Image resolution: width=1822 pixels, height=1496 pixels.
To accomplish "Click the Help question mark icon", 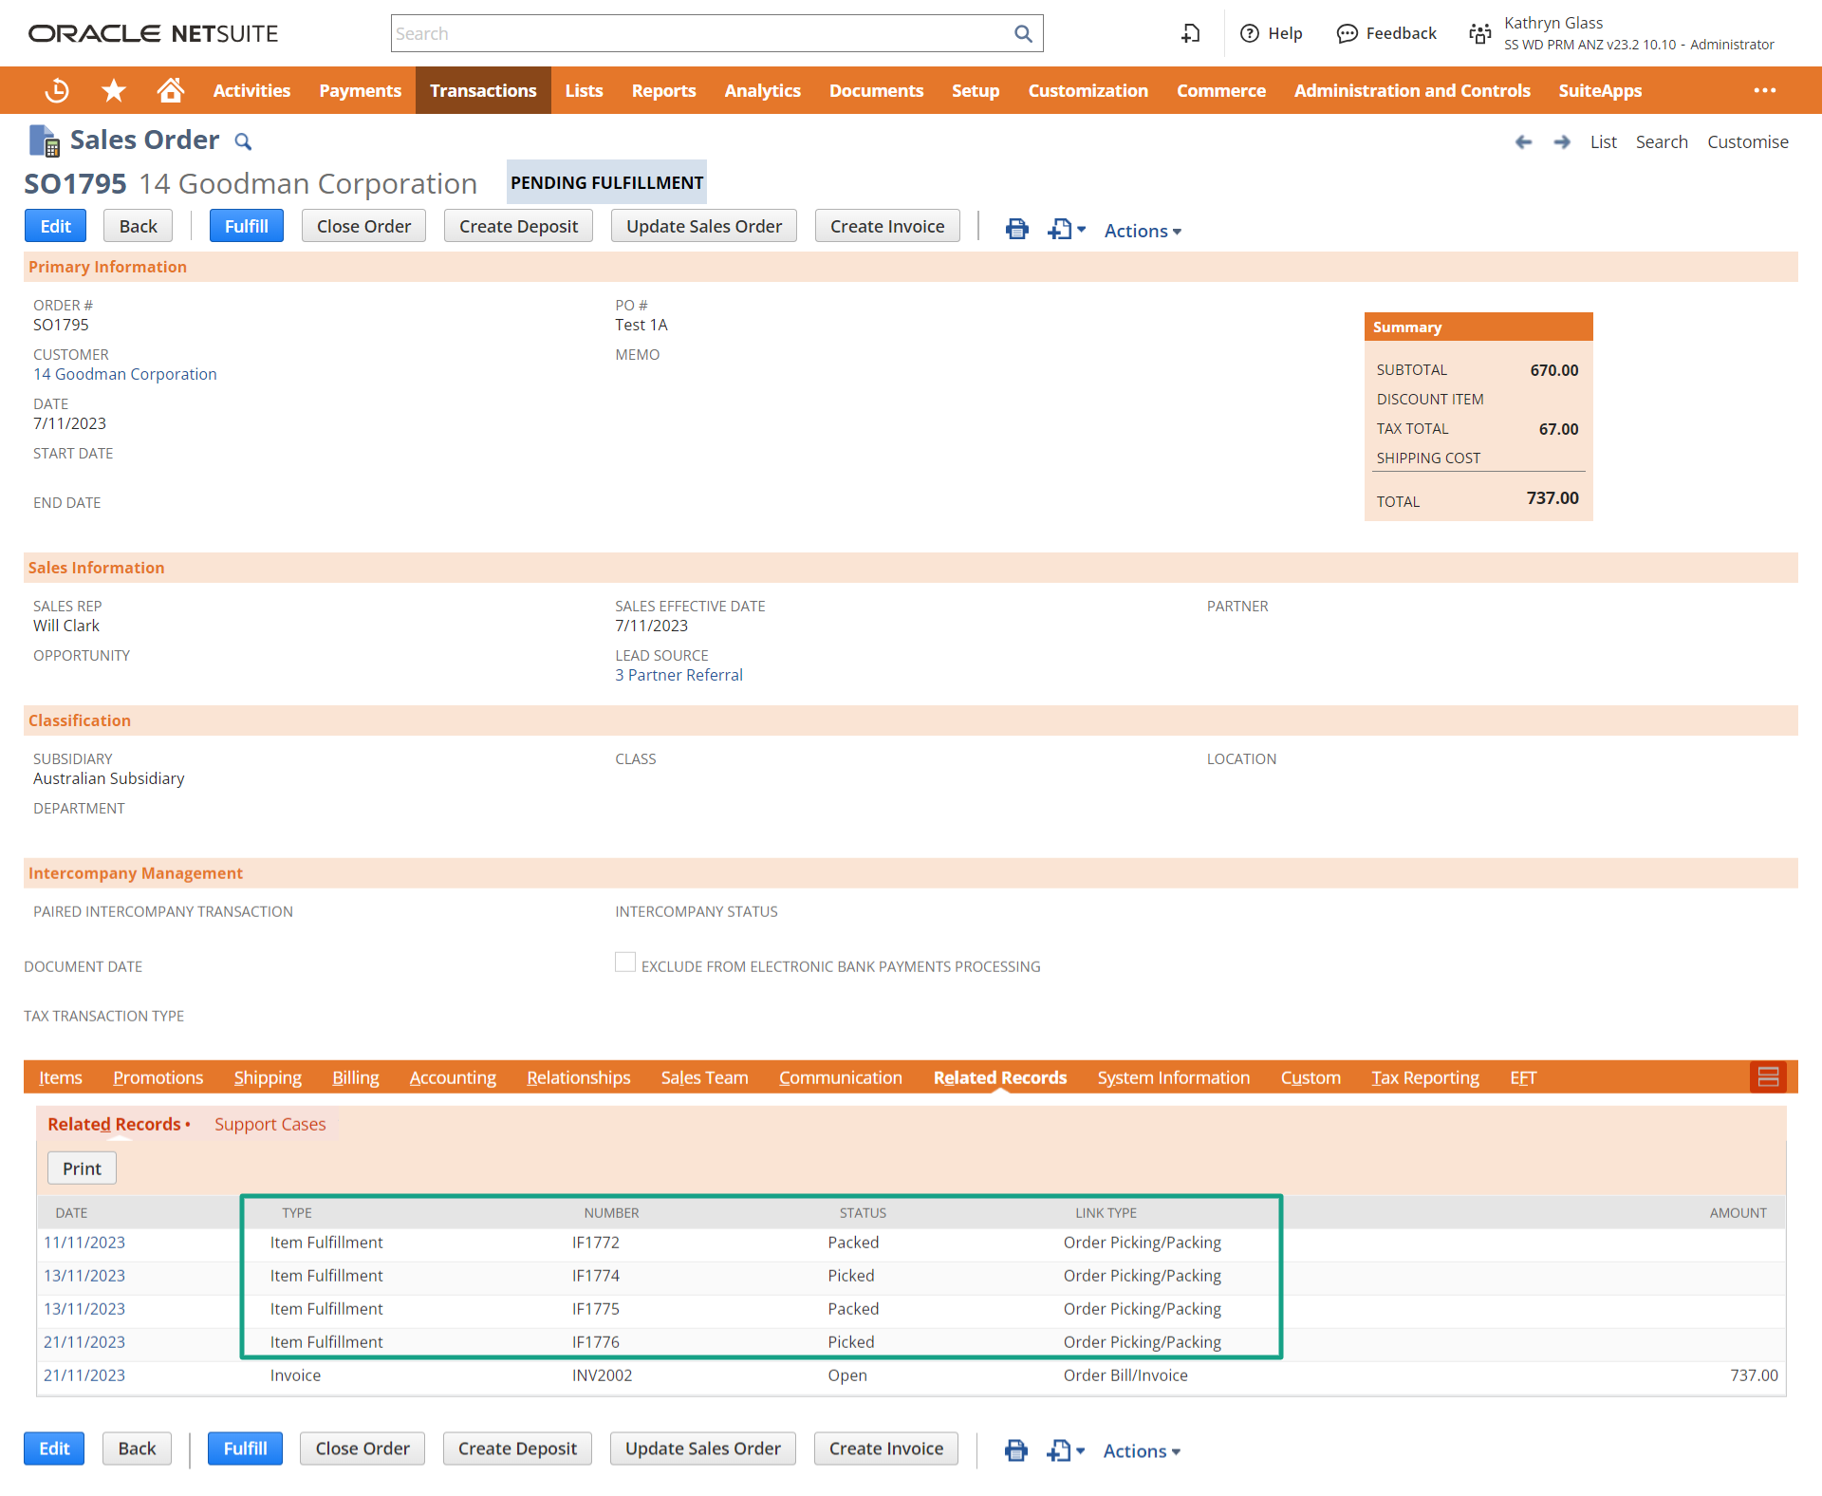I will 1250,34.
